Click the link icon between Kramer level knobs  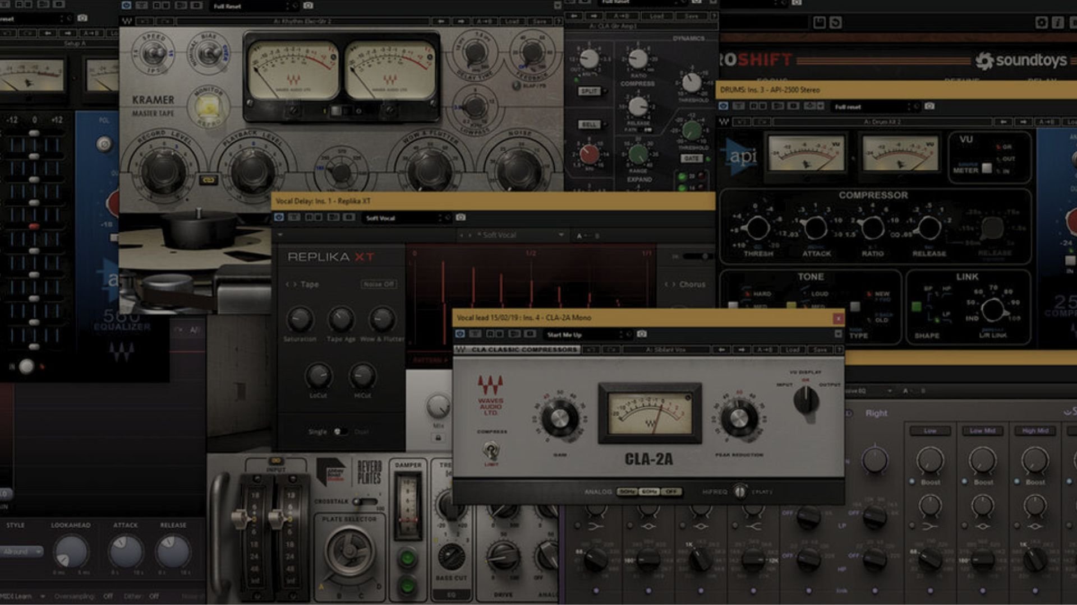pyautogui.click(x=208, y=180)
